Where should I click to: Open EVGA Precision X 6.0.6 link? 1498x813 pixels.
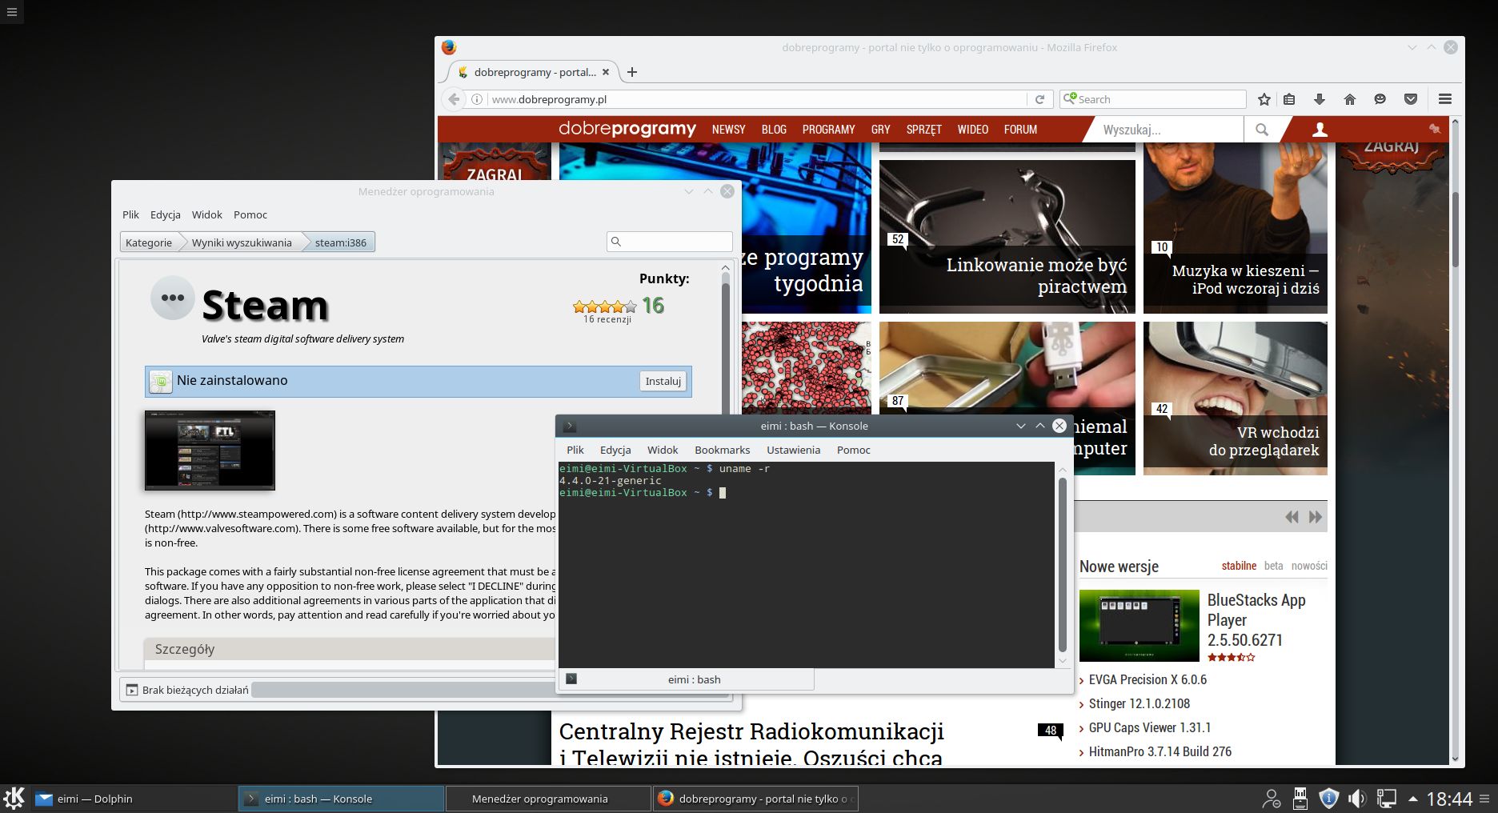(1148, 679)
